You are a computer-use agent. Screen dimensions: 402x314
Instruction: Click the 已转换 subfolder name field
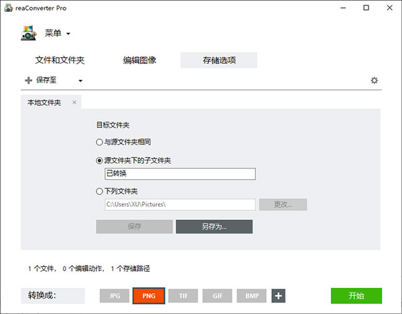pos(180,174)
